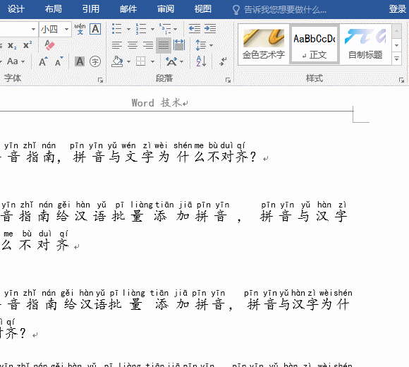Open the Styles pane launcher
Viewport: 409px width, 367px height.
click(401, 80)
